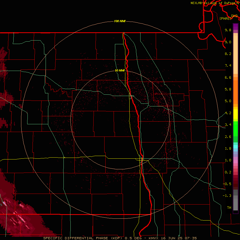Pick the pink band on color bar
Viewport: 240px width, 240px height.
[235, 162]
